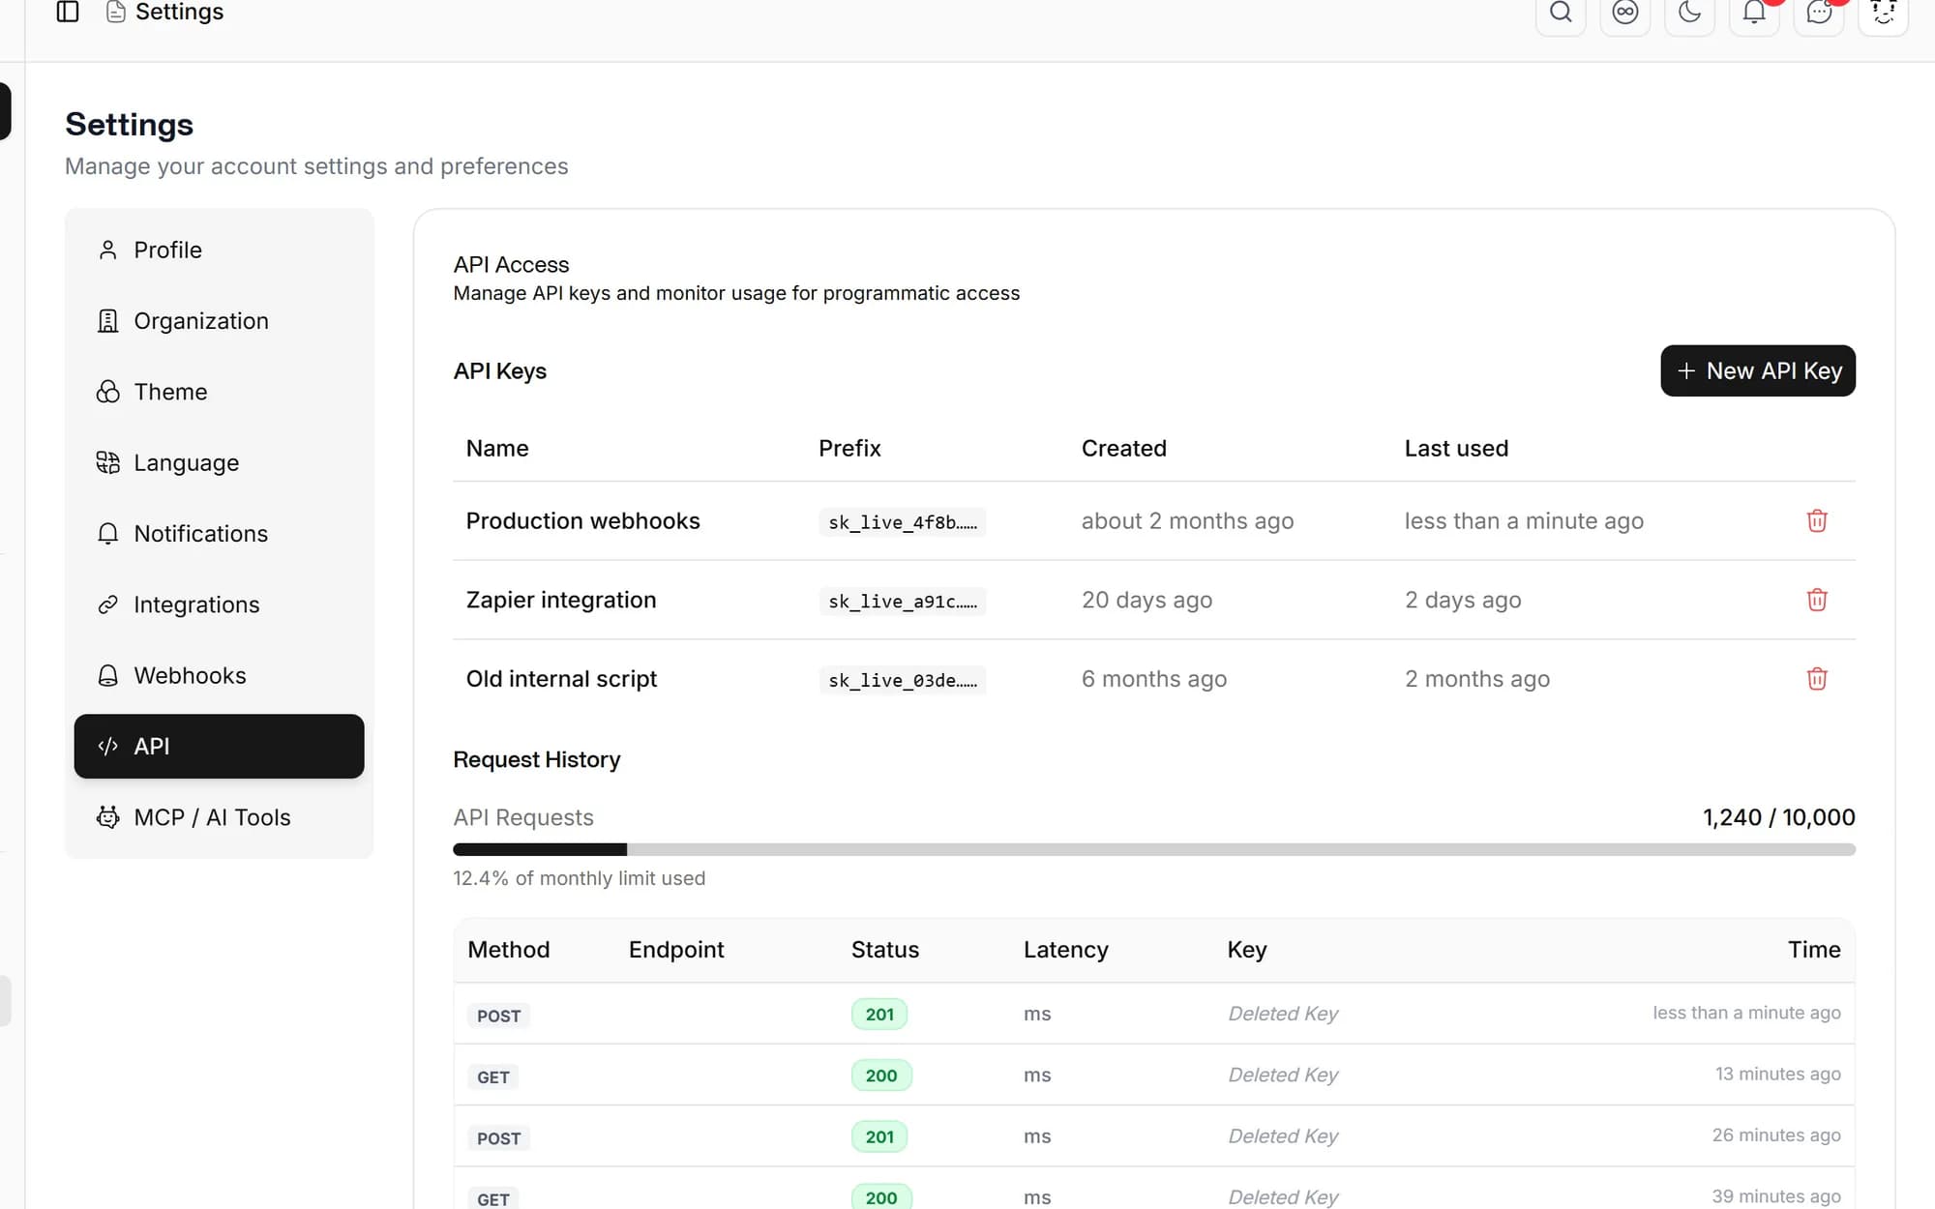This screenshot has width=1935, height=1209.
Task: Toggle the sidebar panel icon
Action: click(68, 12)
